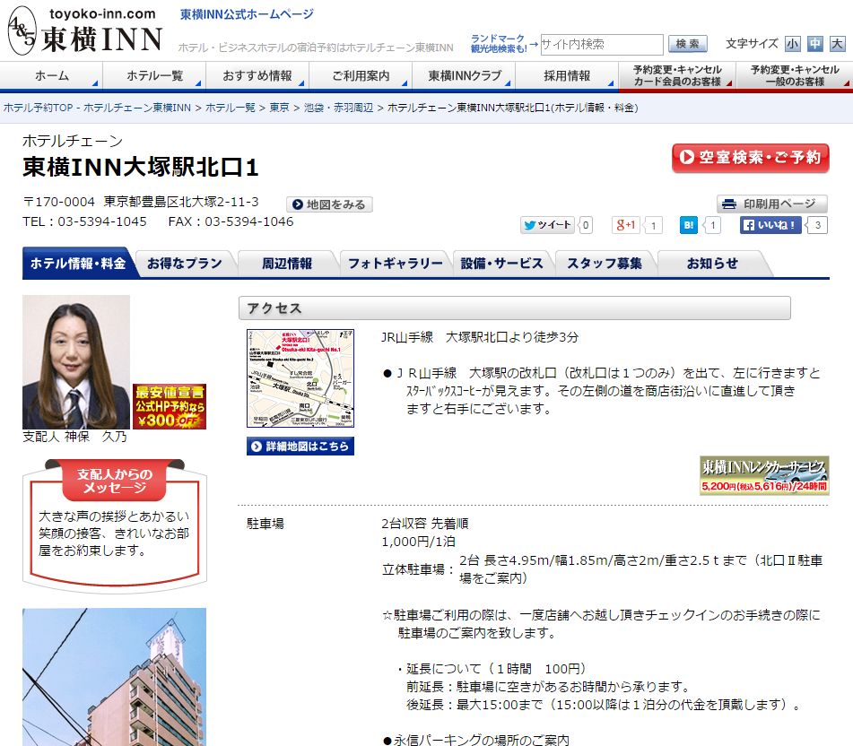This screenshot has width=853, height=746.
Task: Click the アクセス section header
Action: [515, 308]
